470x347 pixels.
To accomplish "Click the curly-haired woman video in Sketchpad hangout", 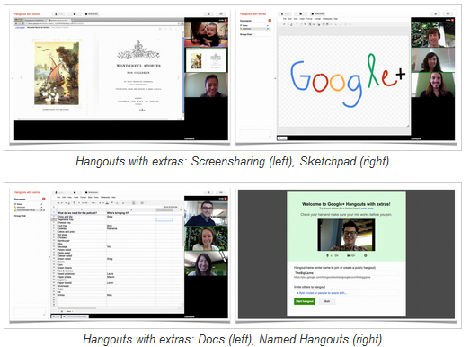I will tap(433, 59).
